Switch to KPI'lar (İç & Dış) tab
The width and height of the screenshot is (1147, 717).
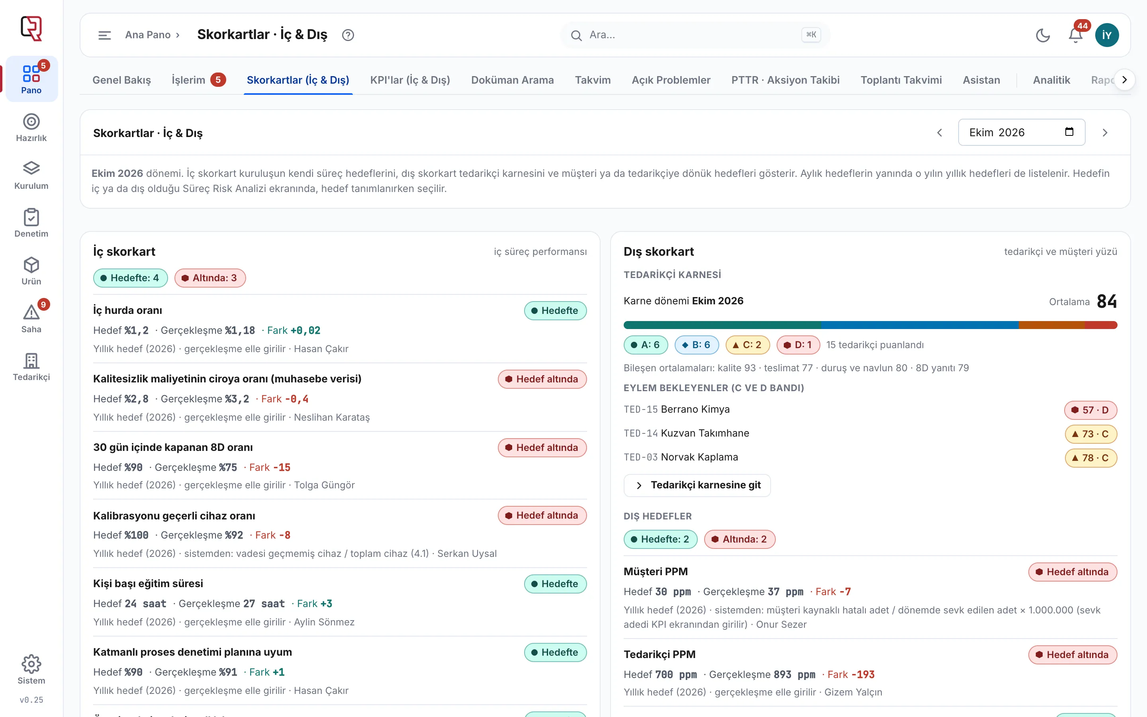coord(410,80)
